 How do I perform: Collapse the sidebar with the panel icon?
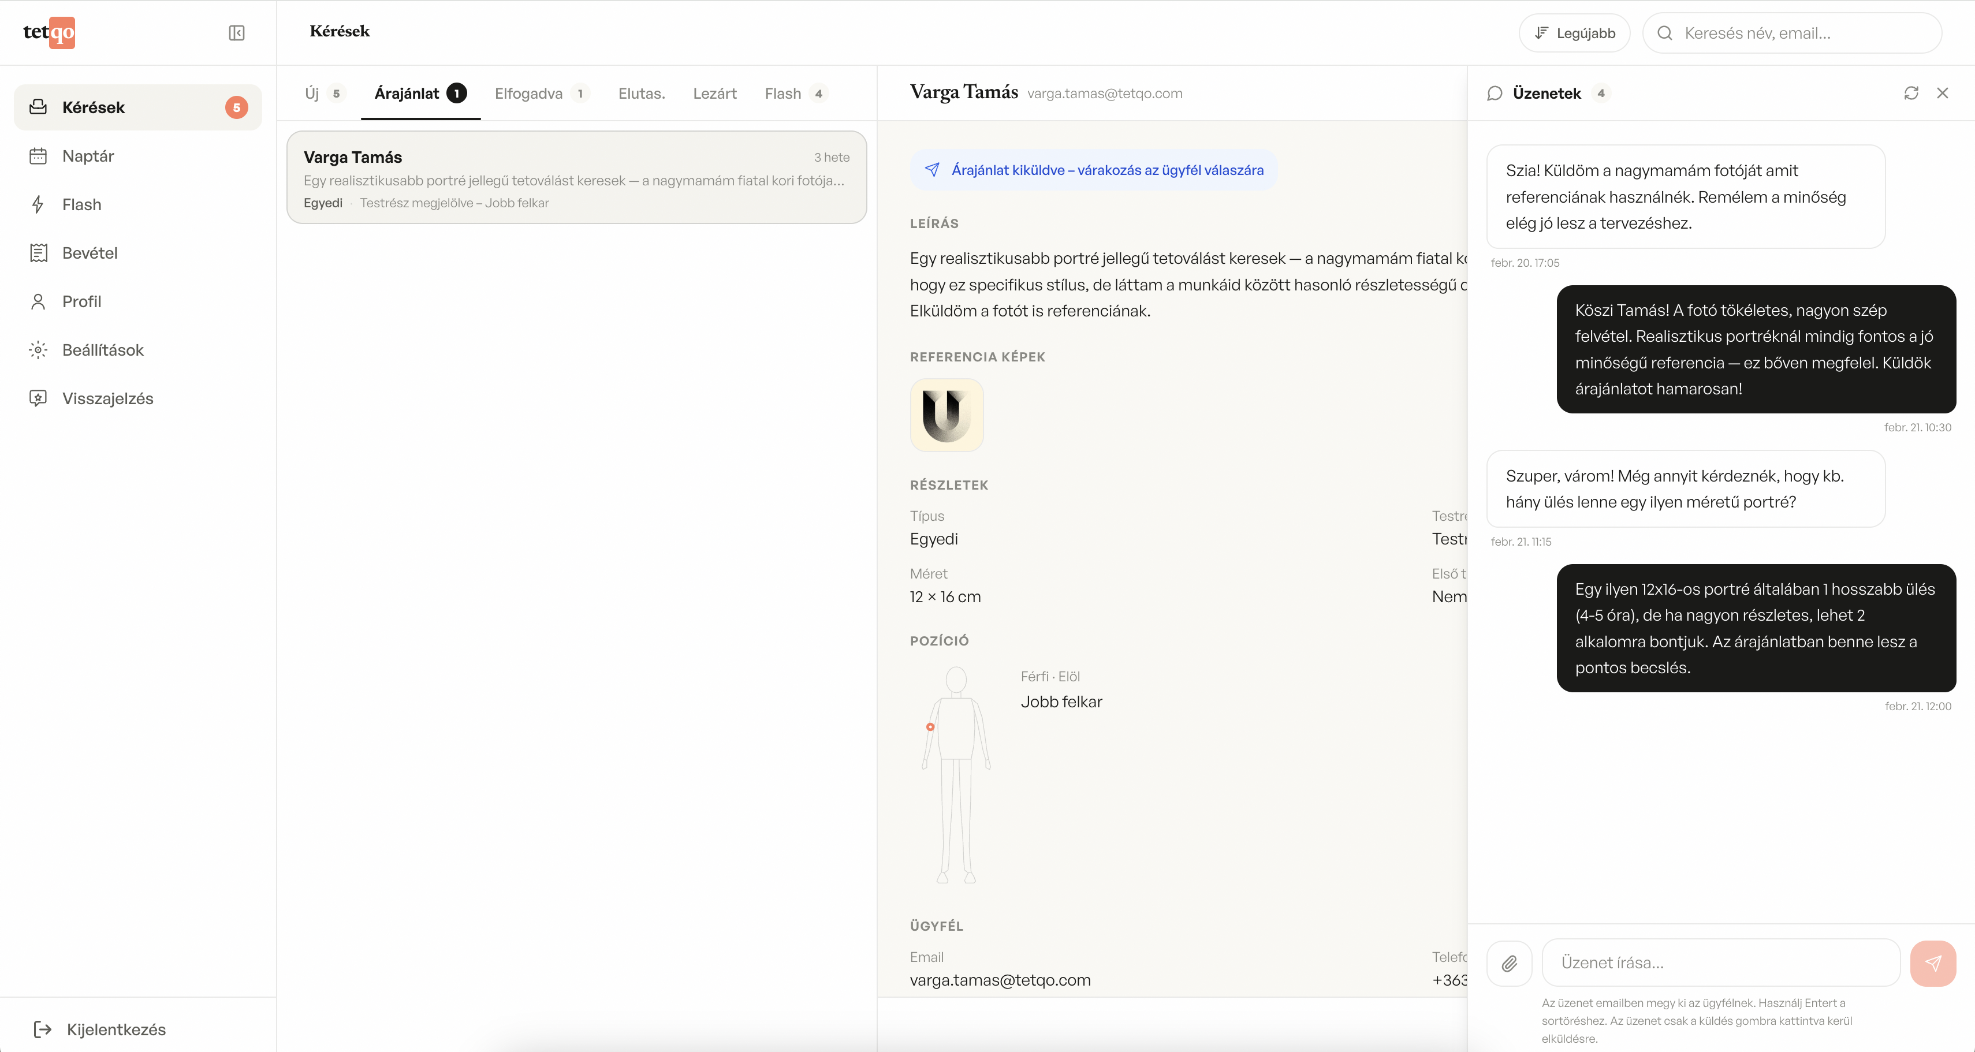click(236, 33)
